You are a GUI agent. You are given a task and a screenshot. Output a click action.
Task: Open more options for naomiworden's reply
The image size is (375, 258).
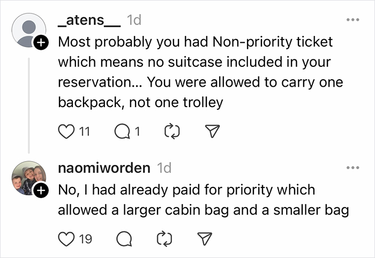[352, 168]
